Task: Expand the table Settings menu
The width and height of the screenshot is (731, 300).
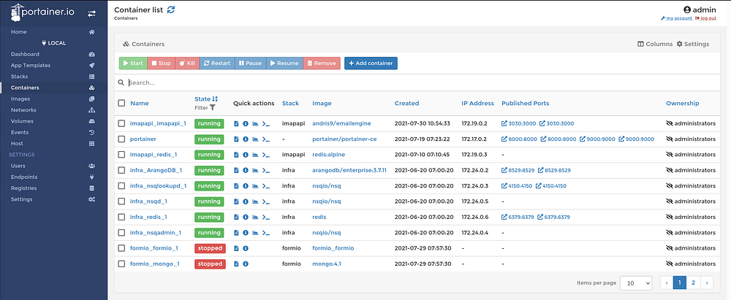Action: pyautogui.click(x=692, y=45)
